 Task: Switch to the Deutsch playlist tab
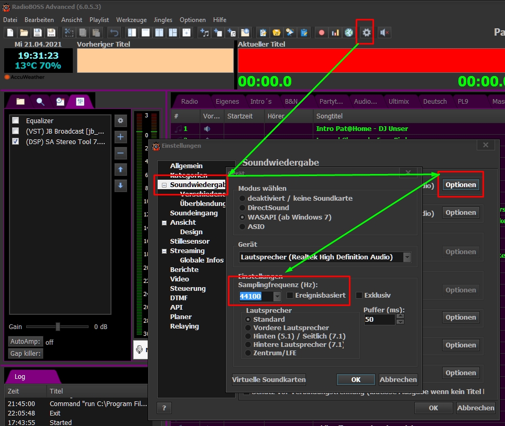click(x=435, y=102)
